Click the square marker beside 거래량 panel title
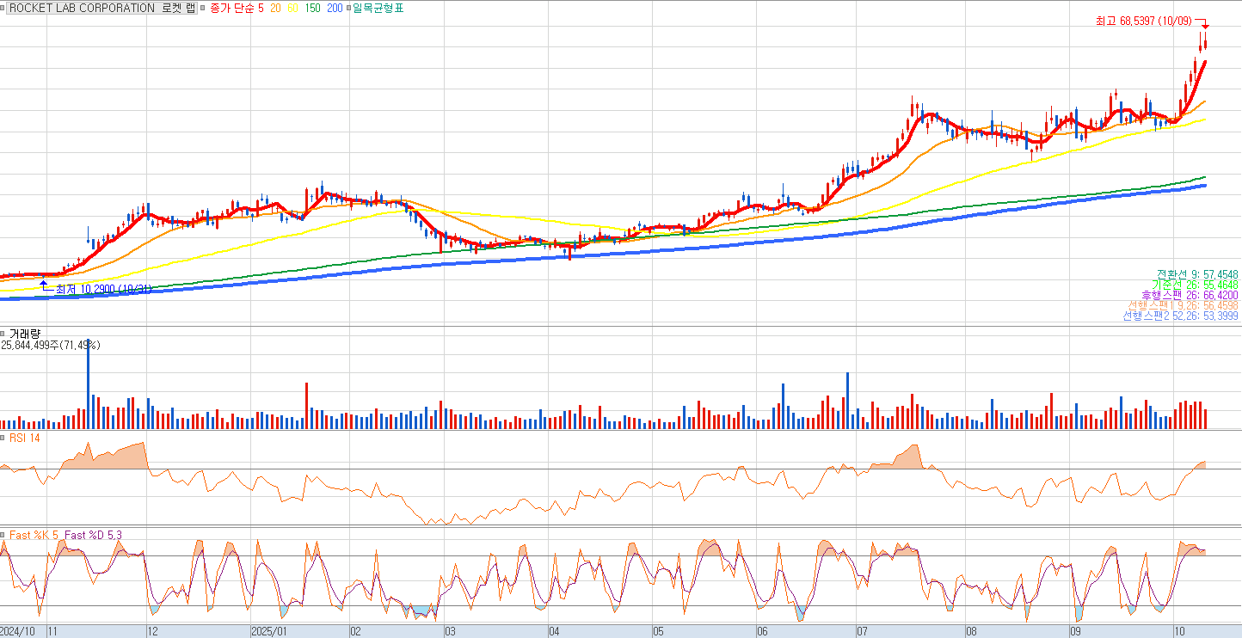Image resolution: width=1242 pixels, height=638 pixels. pos(3,333)
